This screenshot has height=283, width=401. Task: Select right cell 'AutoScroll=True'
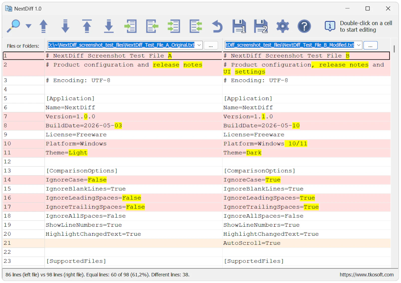(x=307, y=243)
